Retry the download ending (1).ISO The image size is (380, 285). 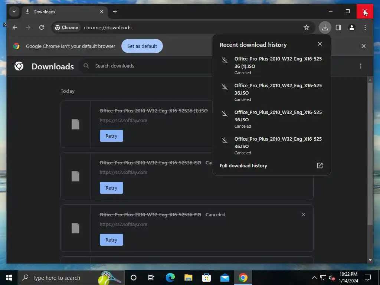pyautogui.click(x=111, y=136)
